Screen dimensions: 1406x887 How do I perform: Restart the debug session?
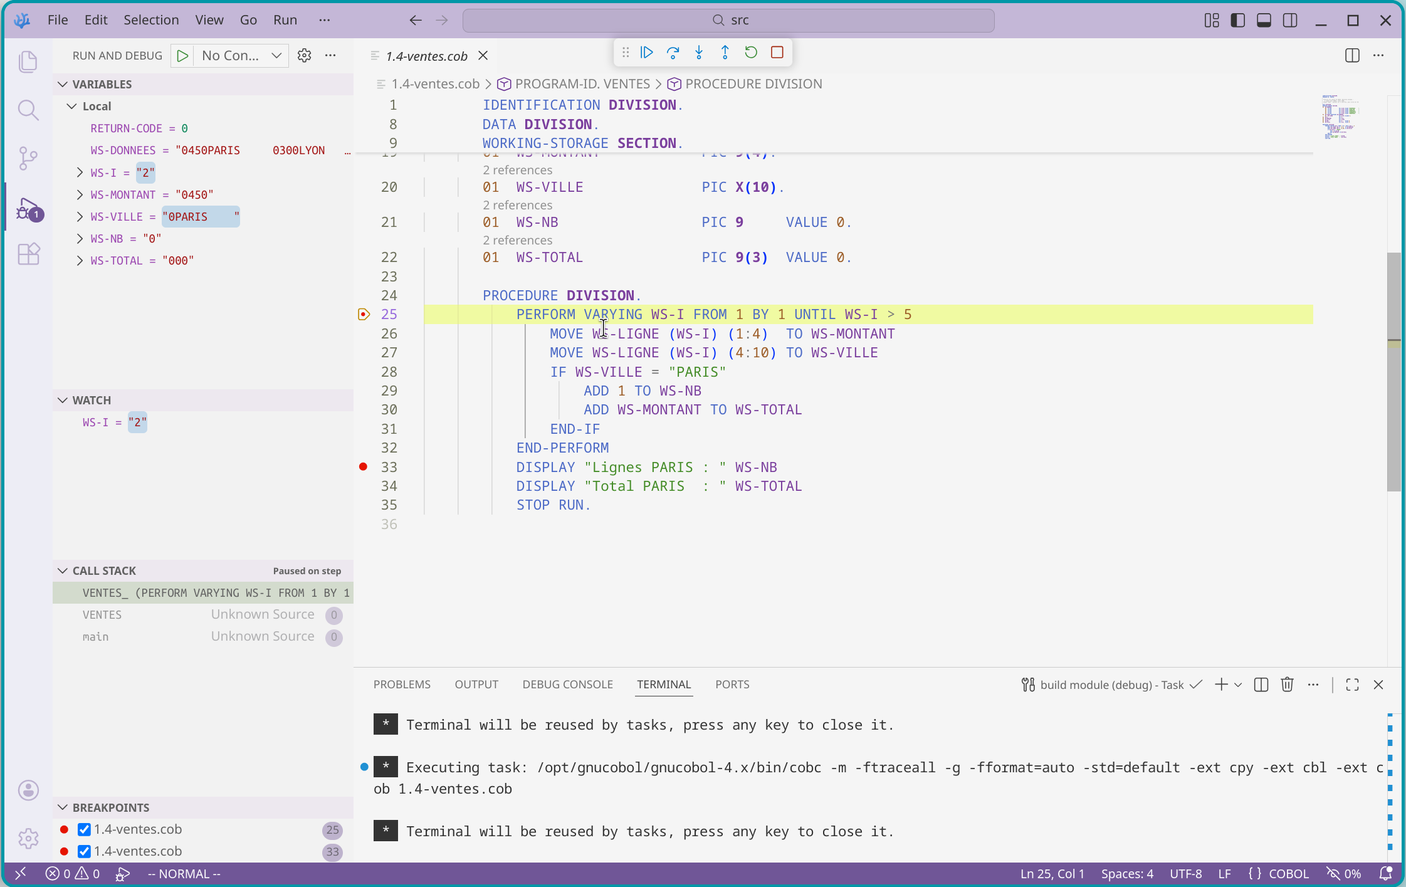[x=751, y=53]
